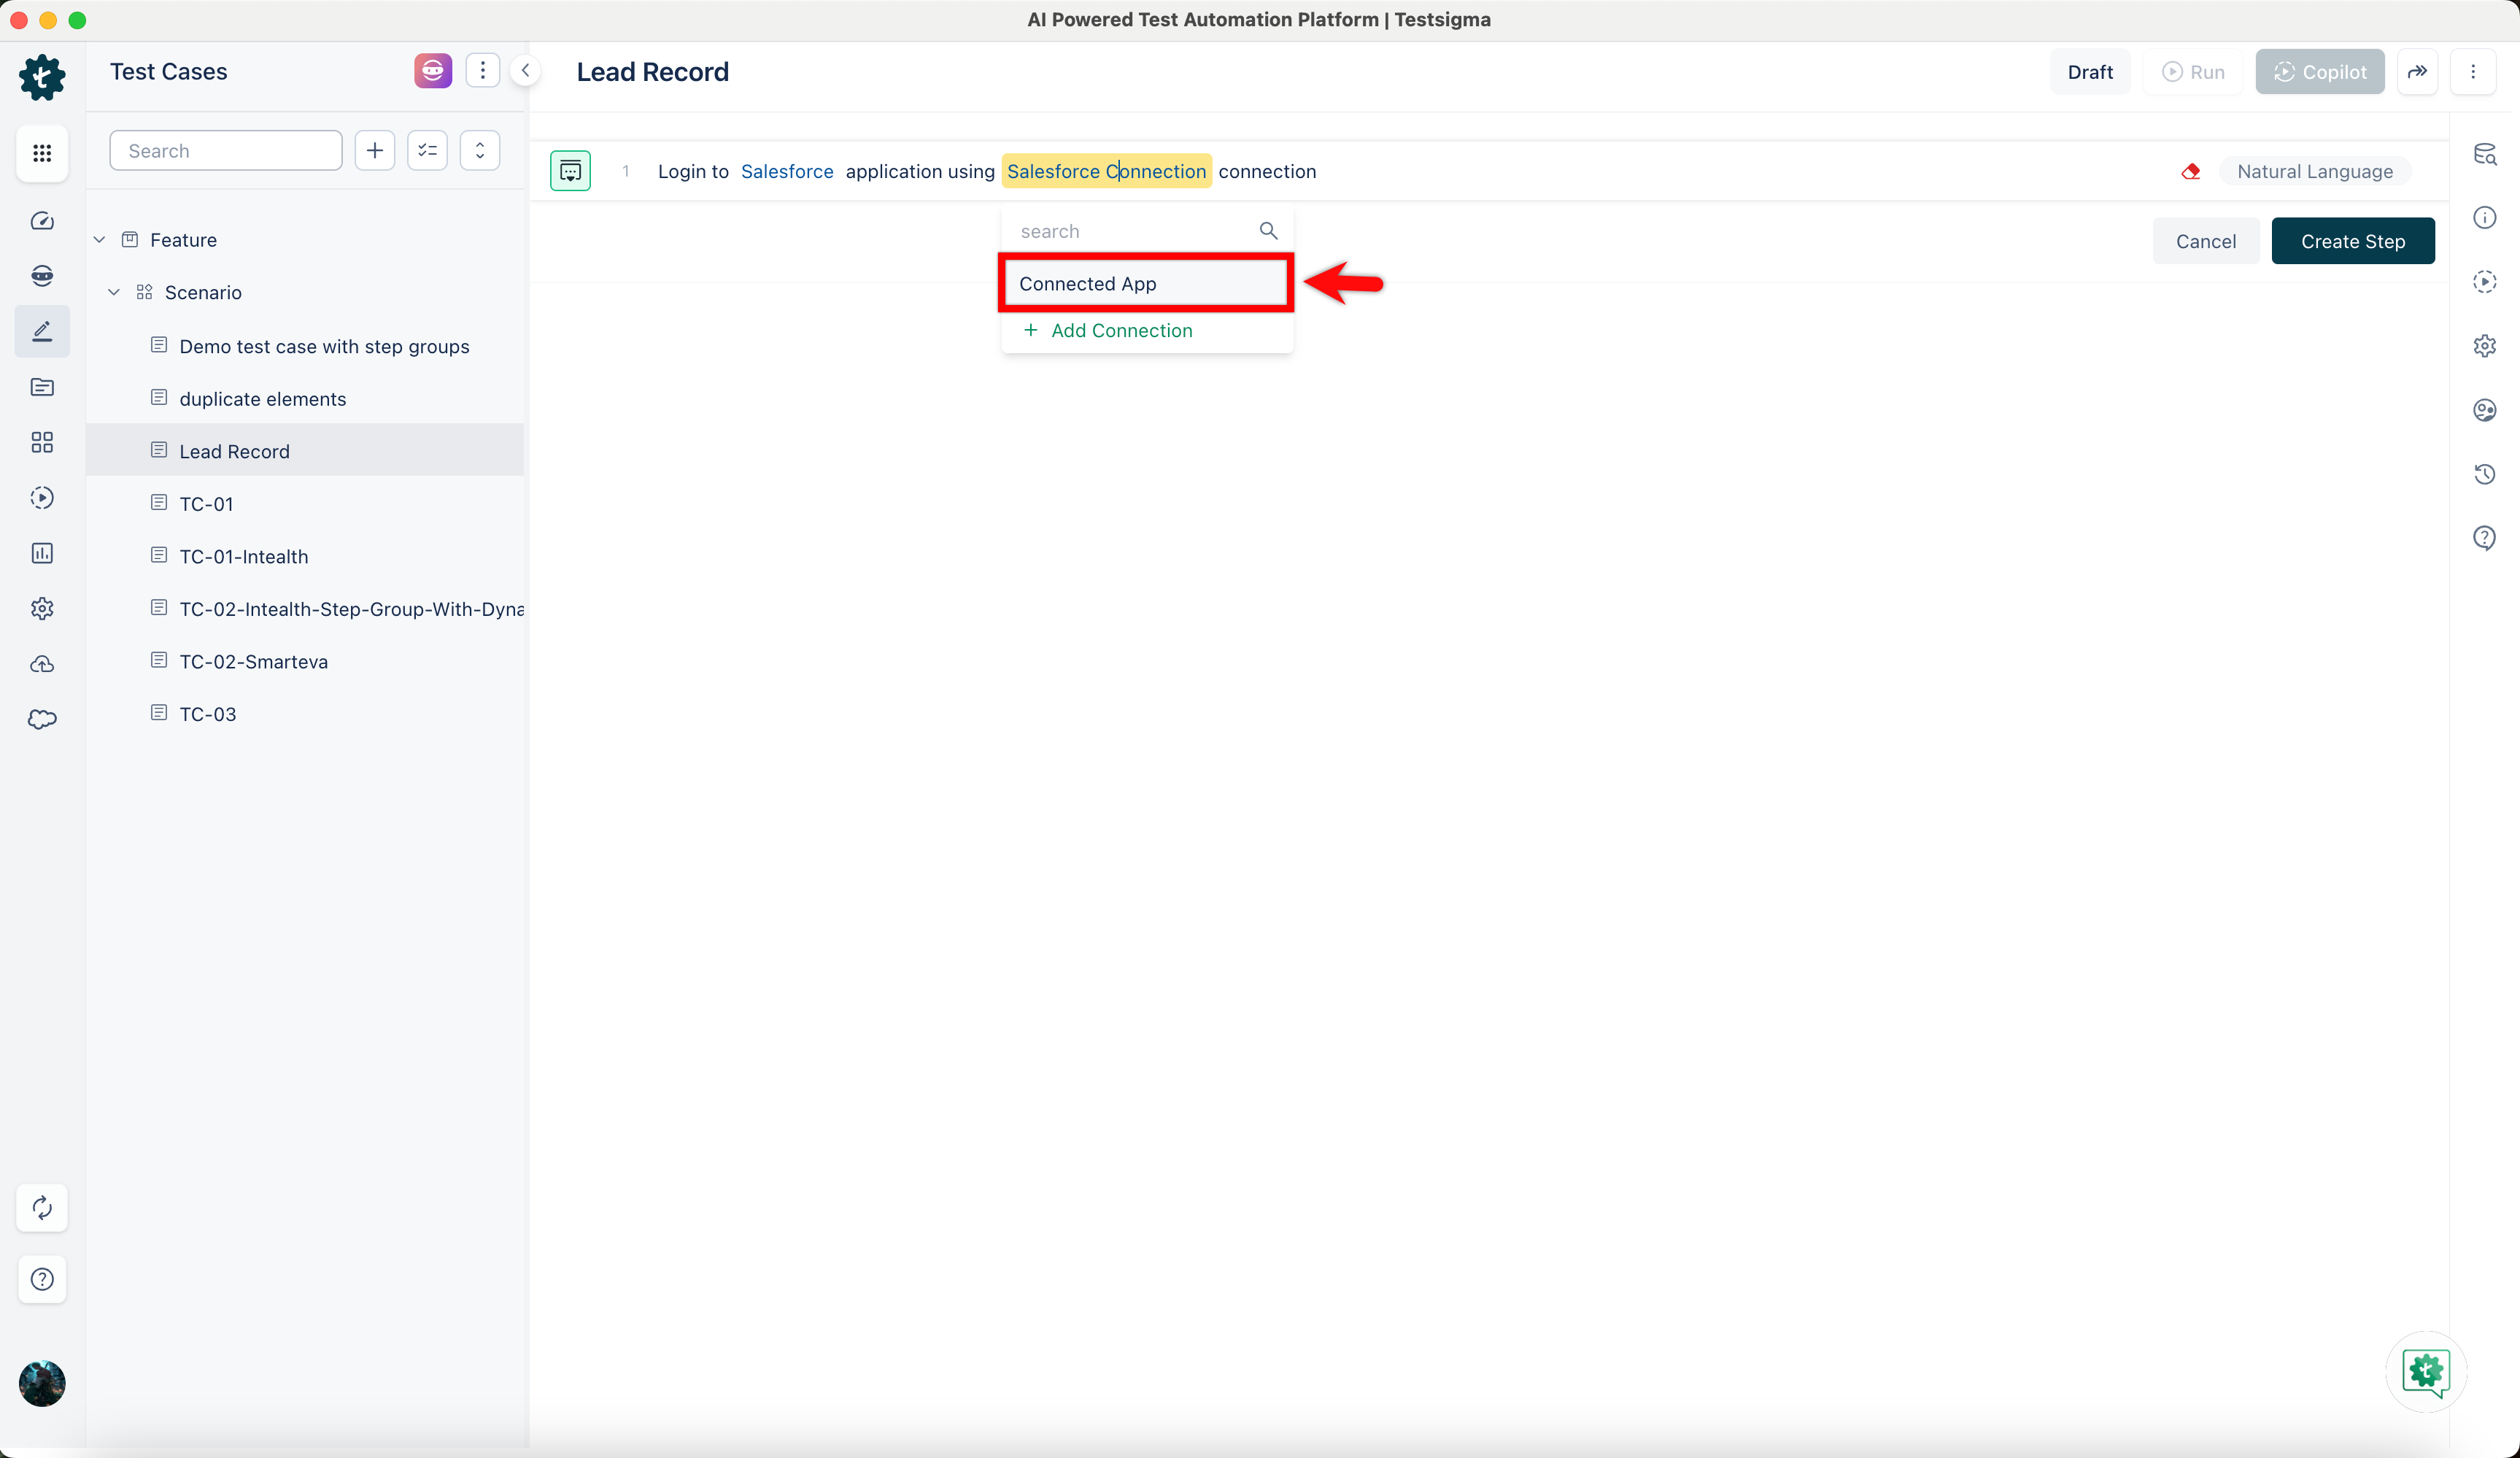Click the search magnifier icon in dropdown

pos(1268,231)
